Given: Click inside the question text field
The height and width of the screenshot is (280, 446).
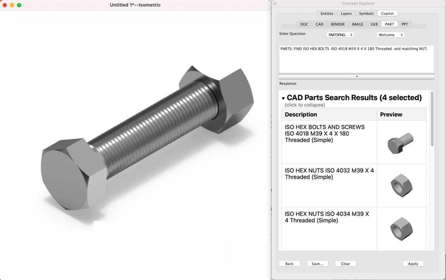Looking at the screenshot, I should point(357,59).
